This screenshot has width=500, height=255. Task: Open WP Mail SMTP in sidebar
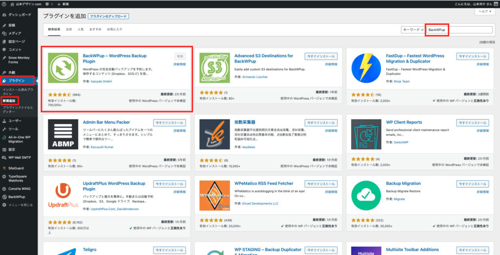point(19,157)
